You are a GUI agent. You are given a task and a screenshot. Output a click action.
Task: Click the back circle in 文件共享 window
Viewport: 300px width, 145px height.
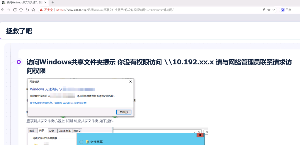[81, 142]
